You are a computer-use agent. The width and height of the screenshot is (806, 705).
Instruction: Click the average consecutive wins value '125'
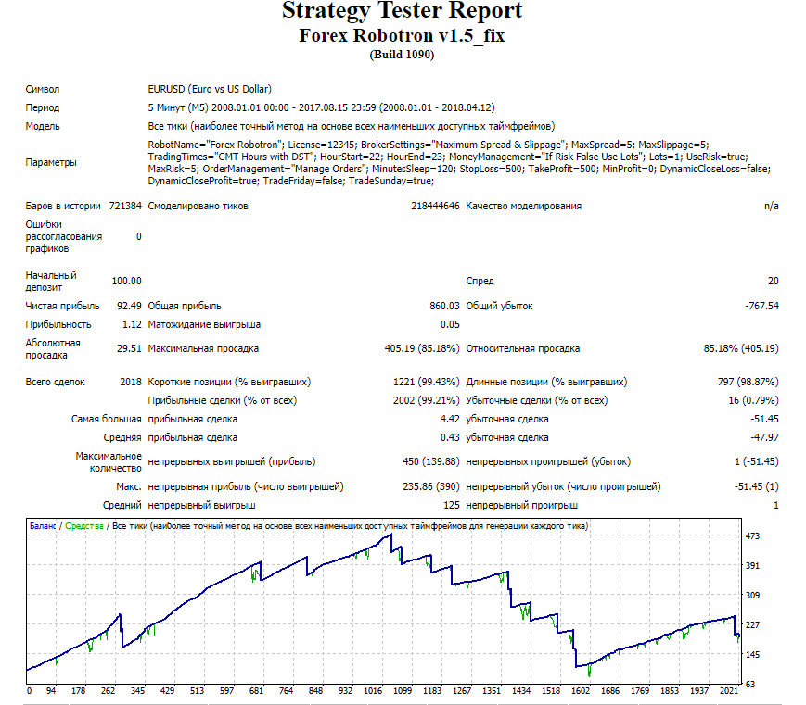pos(452,505)
